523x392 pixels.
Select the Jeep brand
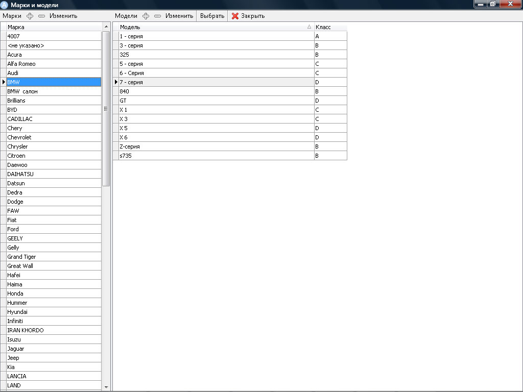click(54, 358)
